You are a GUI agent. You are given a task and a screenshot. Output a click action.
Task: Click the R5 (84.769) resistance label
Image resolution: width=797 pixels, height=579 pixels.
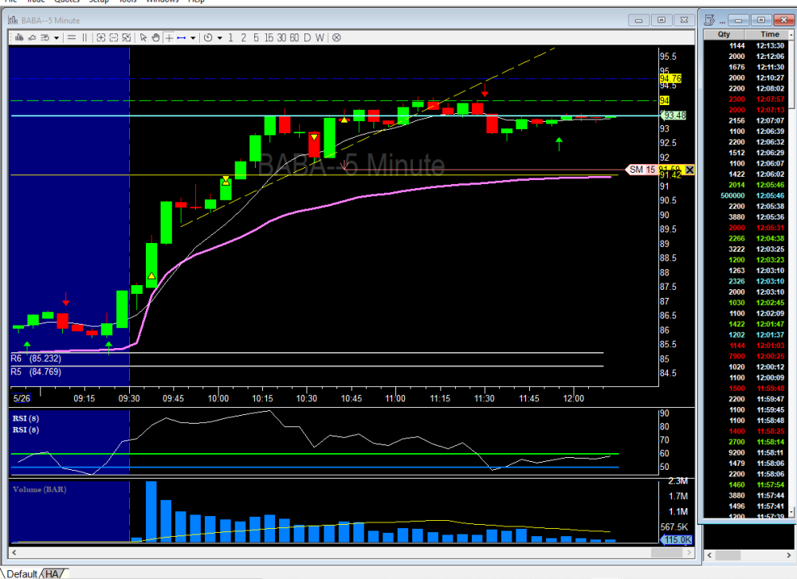pos(36,372)
